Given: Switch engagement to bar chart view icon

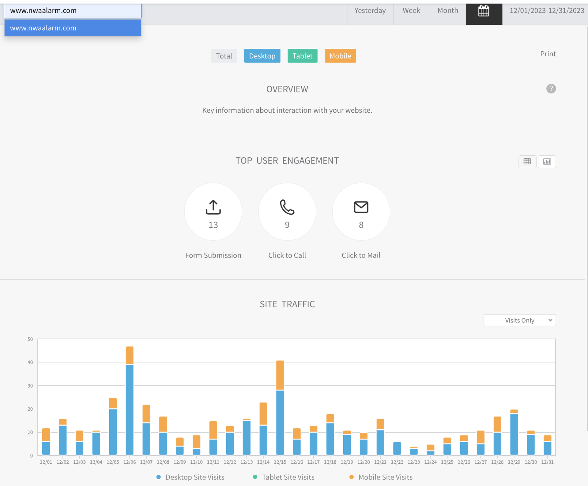Looking at the screenshot, I should (x=547, y=161).
